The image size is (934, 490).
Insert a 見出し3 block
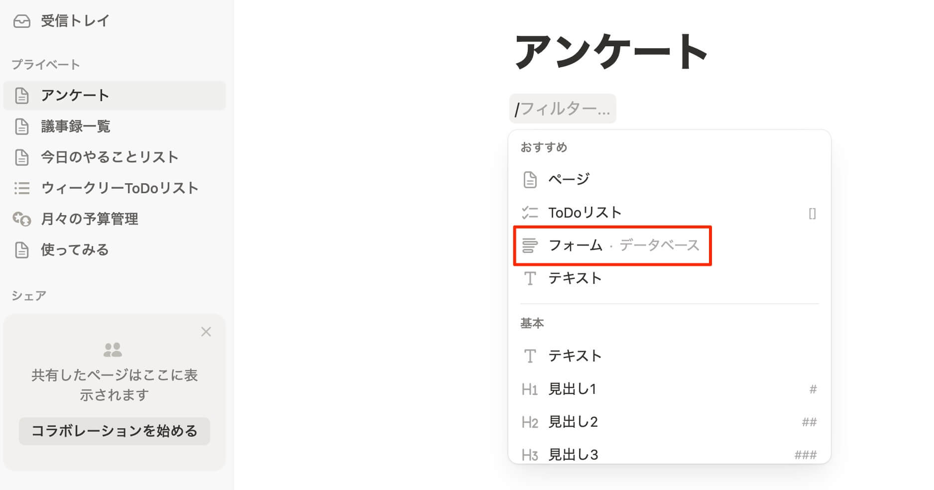click(573, 454)
